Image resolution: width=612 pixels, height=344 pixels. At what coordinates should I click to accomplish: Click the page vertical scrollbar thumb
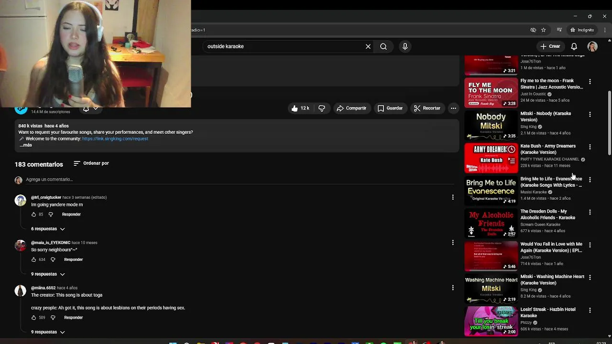click(x=609, y=122)
